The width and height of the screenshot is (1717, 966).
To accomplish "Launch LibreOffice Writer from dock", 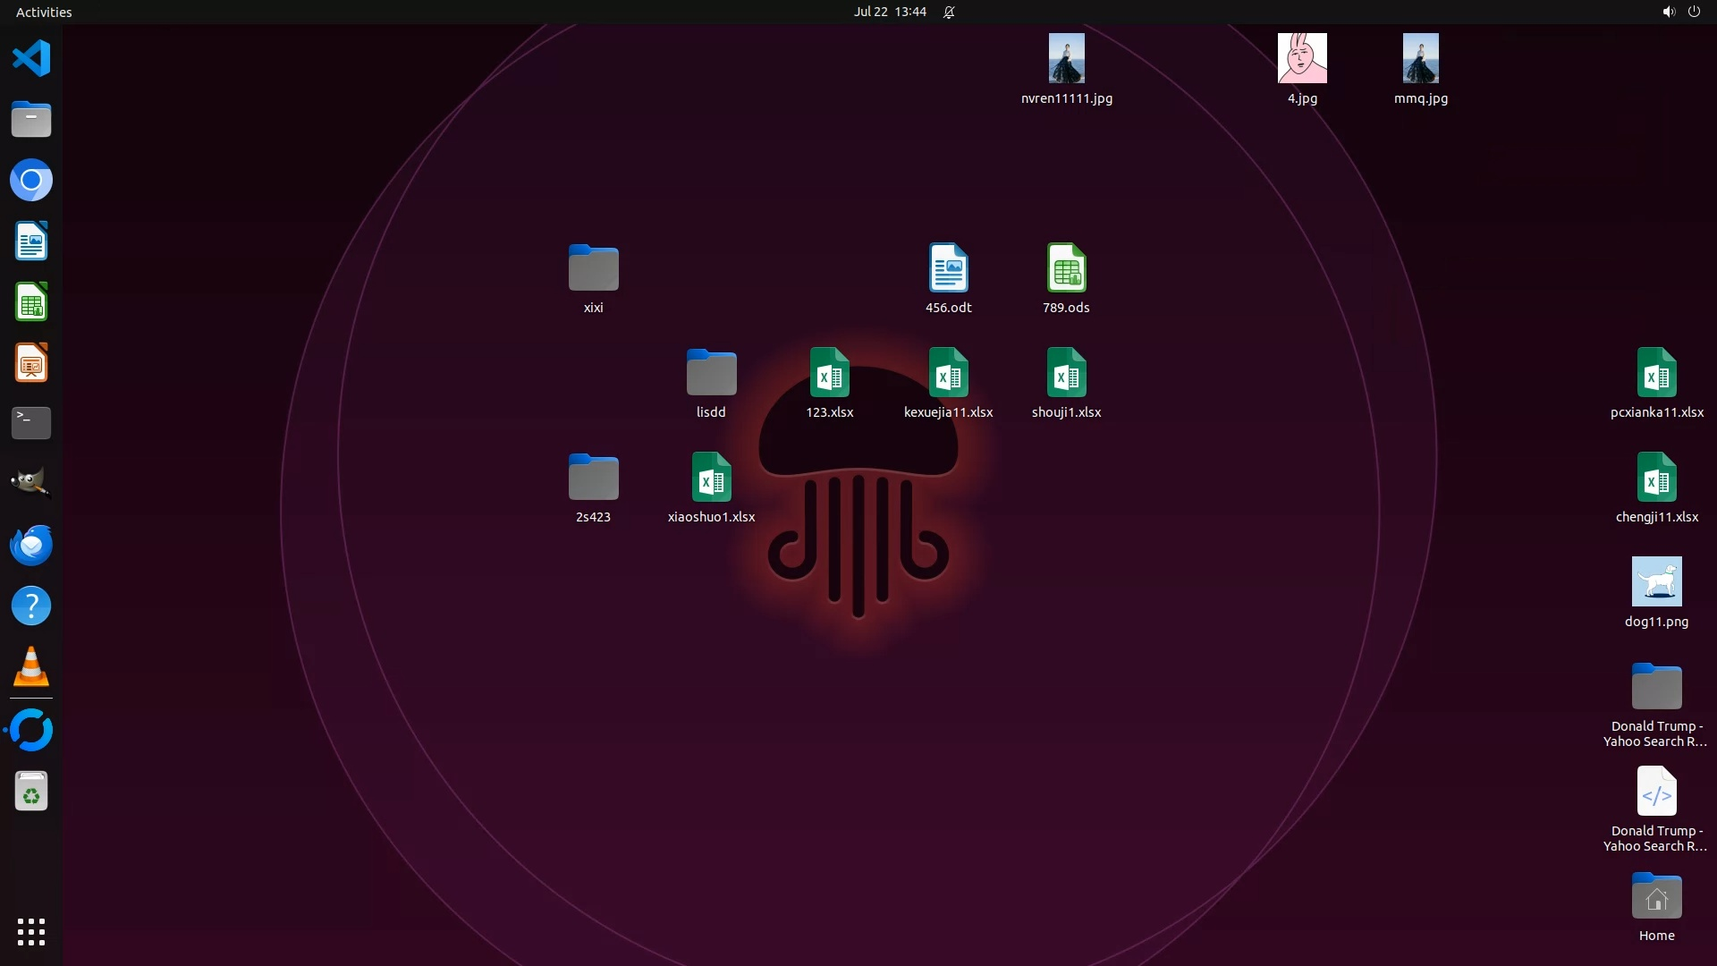I will [31, 241].
